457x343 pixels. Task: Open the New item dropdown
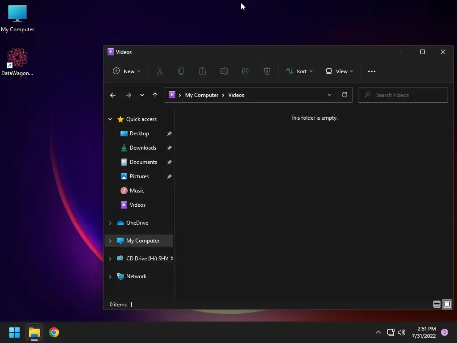pyautogui.click(x=126, y=71)
